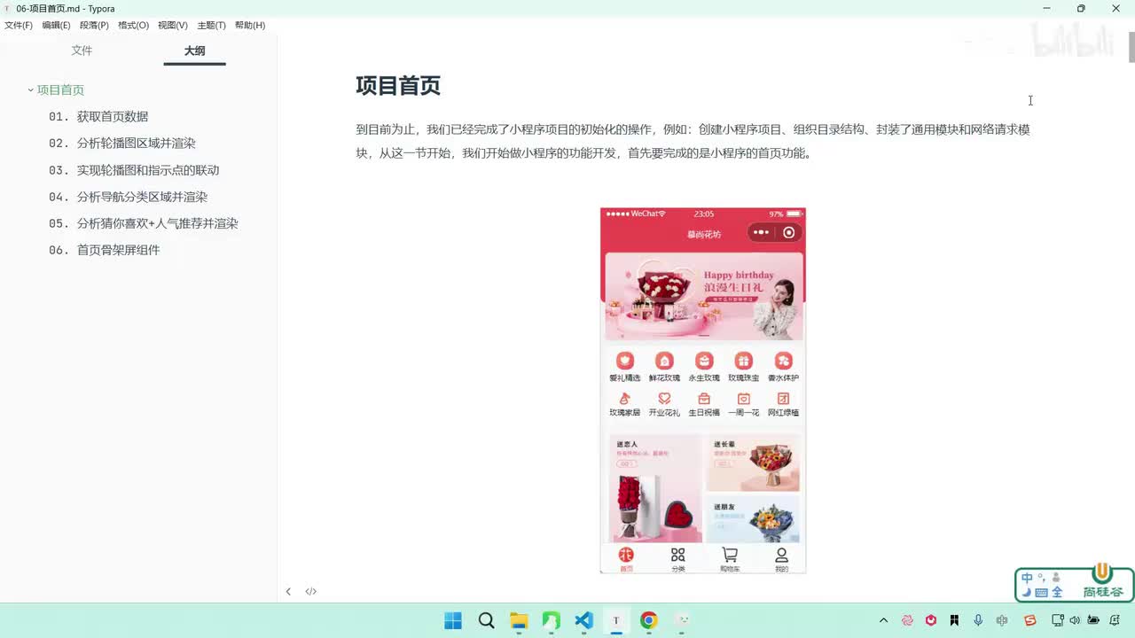Collapse the 项目首页 outline node
Screen dimensions: 1135x638
point(30,89)
